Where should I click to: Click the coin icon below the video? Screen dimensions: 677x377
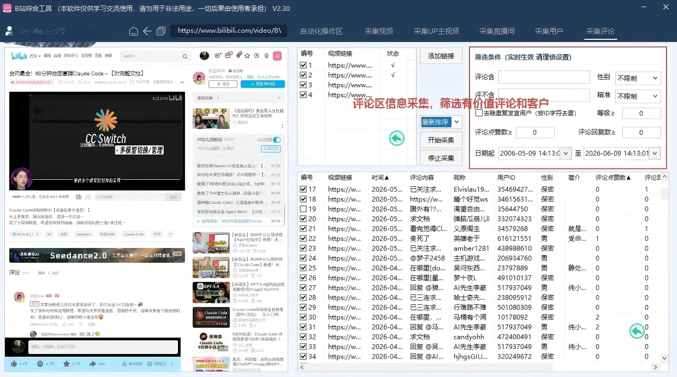(x=40, y=363)
